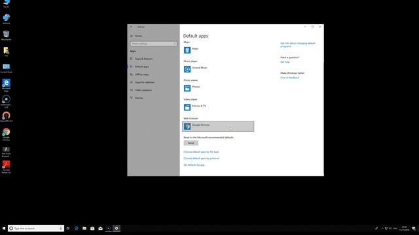
Task: Open Mail from the taskbar
Action: [x=100, y=228]
